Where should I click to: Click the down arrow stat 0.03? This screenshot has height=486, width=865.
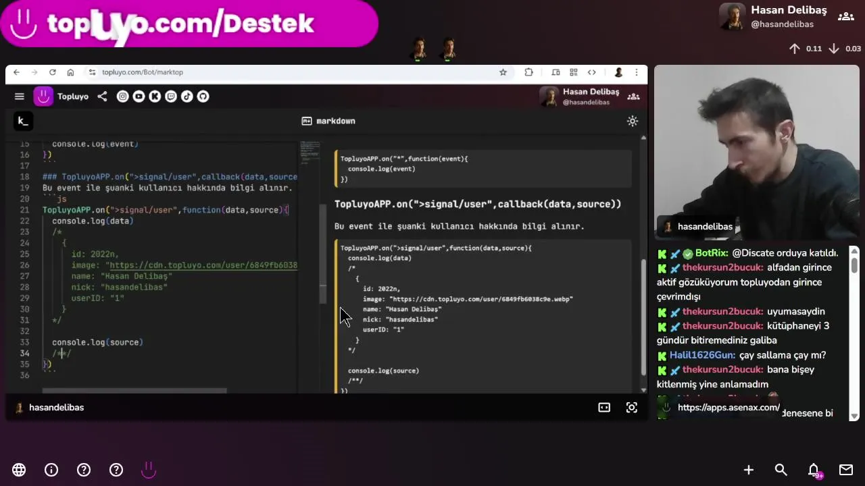click(x=845, y=49)
